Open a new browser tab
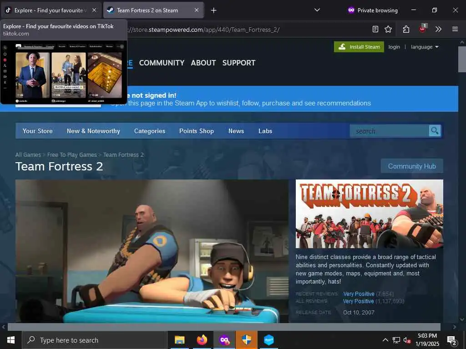This screenshot has width=466, height=349. [214, 10]
